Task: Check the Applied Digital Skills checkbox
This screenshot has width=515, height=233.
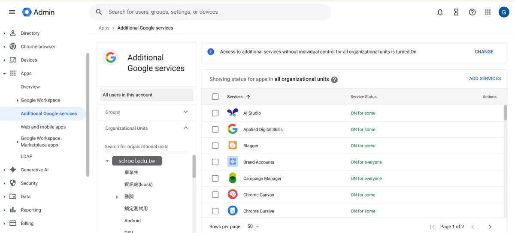Action: pos(215,129)
